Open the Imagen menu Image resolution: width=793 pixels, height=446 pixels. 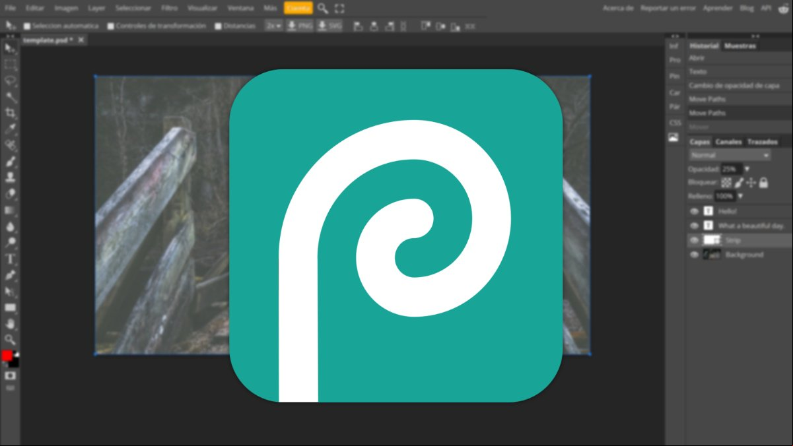point(66,8)
